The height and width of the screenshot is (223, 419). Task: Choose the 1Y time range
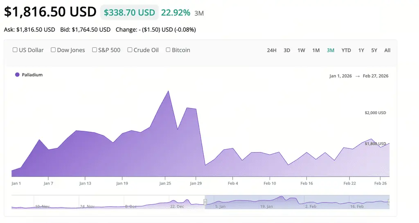coord(361,51)
